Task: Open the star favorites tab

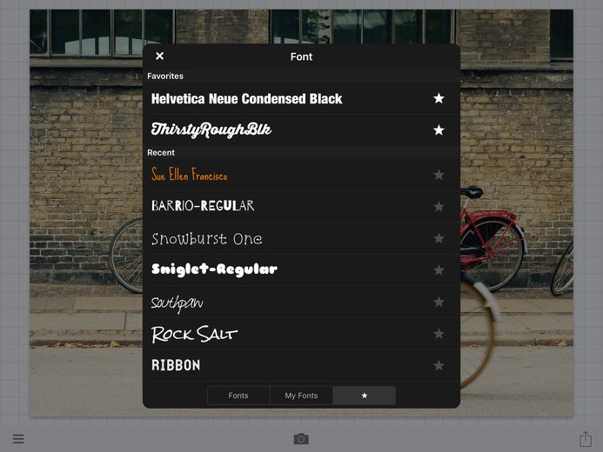Action: (365, 395)
